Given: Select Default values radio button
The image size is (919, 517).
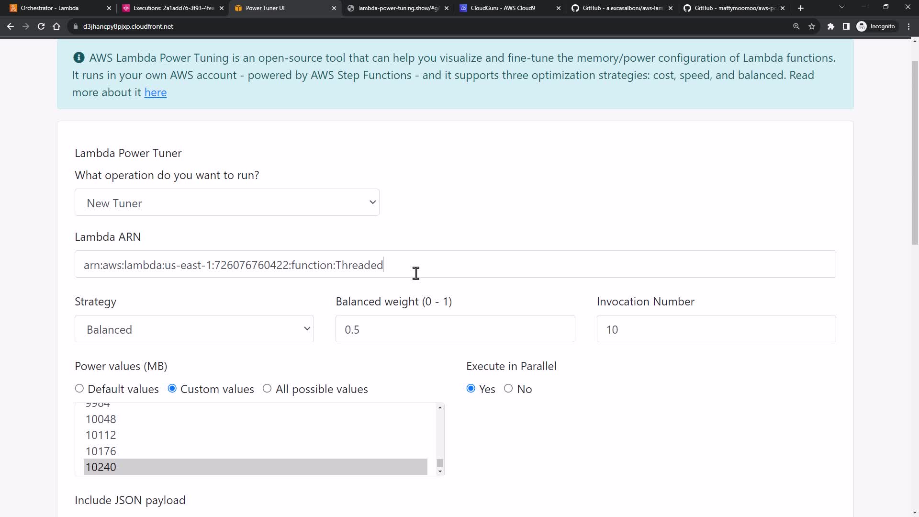Looking at the screenshot, I should (x=79, y=389).
